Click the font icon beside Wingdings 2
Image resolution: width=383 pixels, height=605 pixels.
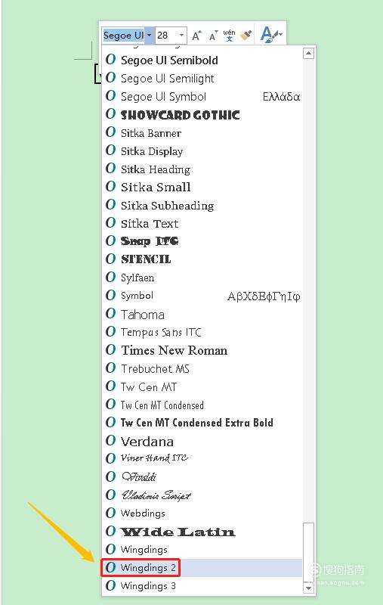pyautogui.click(x=110, y=567)
